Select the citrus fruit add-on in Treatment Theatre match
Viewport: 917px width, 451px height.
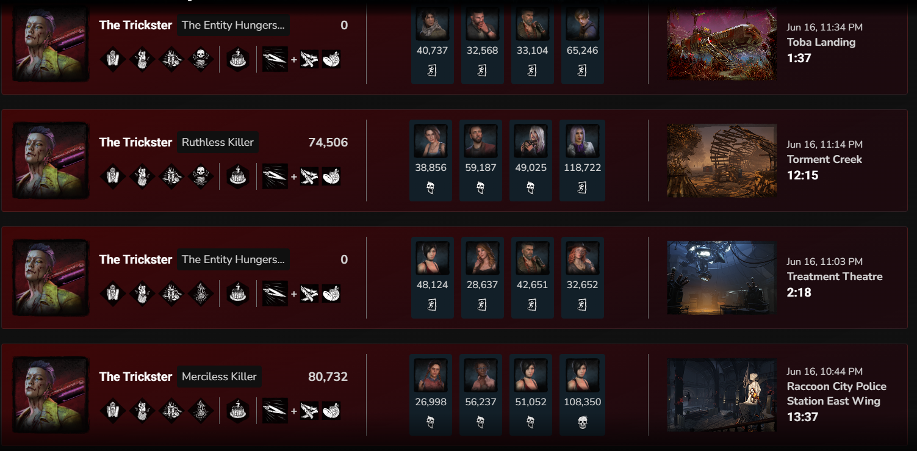(331, 294)
